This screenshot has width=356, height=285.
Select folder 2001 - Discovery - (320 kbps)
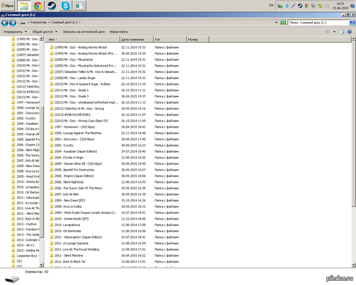(72, 140)
